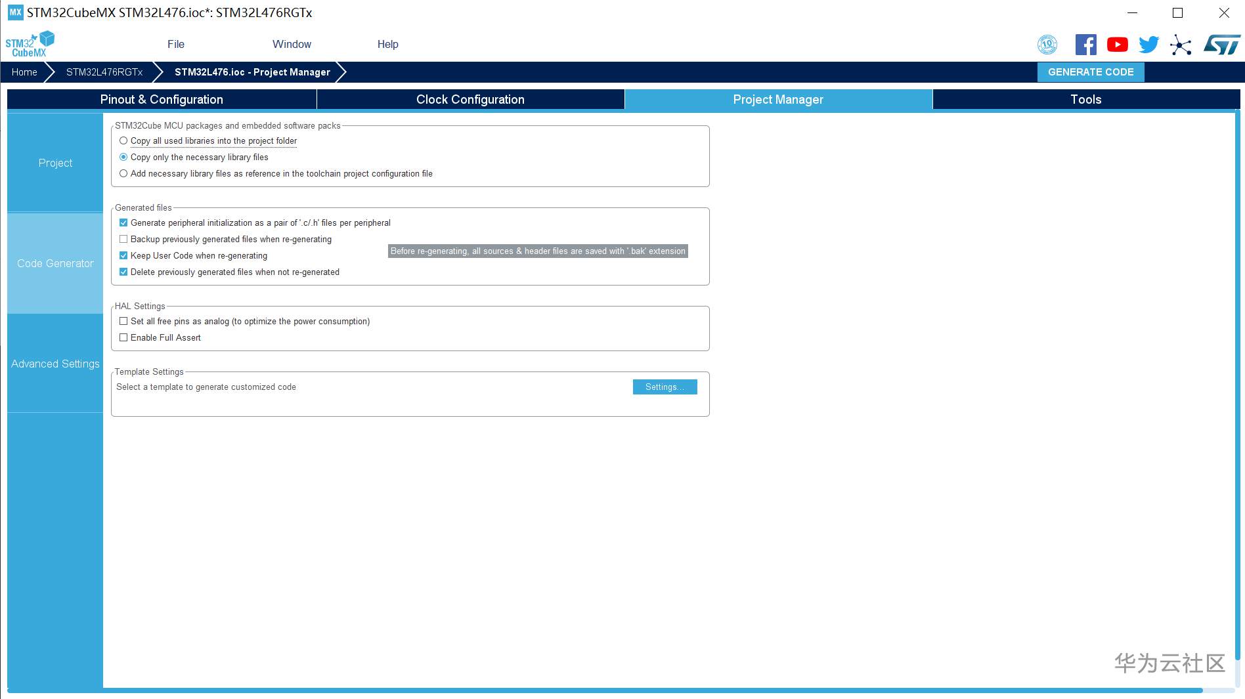Open the Window menu
The width and height of the screenshot is (1245, 699).
[x=292, y=44]
